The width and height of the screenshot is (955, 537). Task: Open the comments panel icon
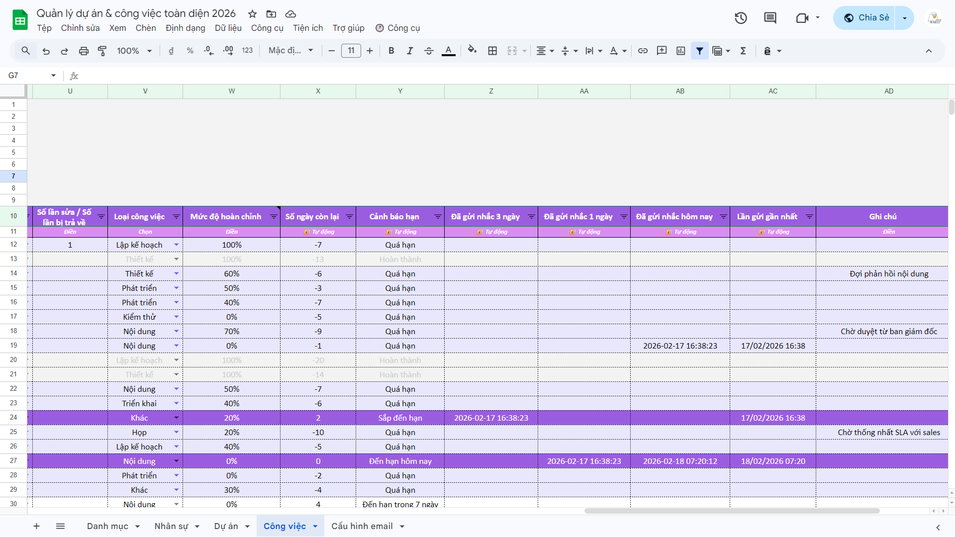click(770, 18)
